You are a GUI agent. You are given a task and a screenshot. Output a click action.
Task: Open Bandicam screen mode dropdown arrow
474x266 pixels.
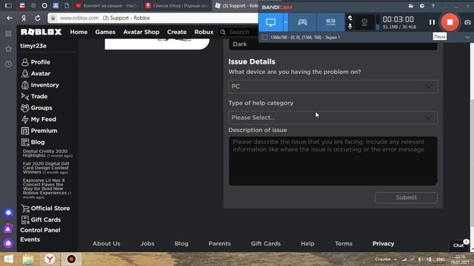click(x=286, y=22)
